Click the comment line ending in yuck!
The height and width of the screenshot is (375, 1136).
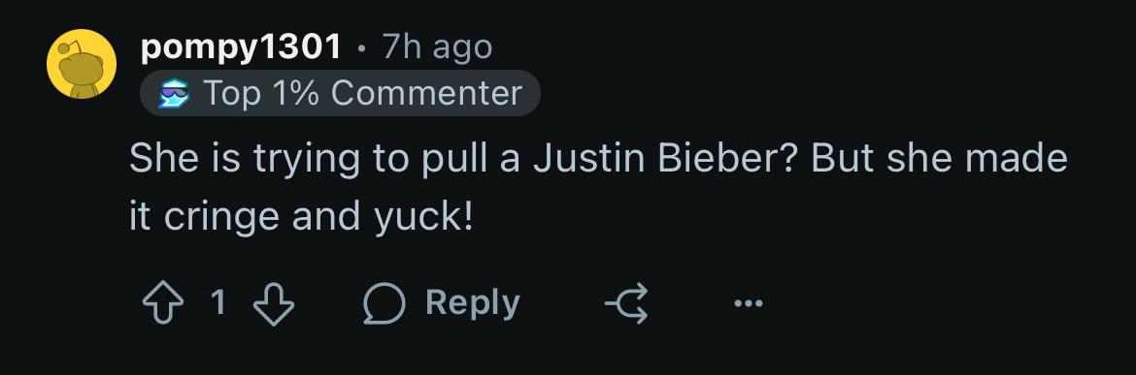tap(301, 217)
